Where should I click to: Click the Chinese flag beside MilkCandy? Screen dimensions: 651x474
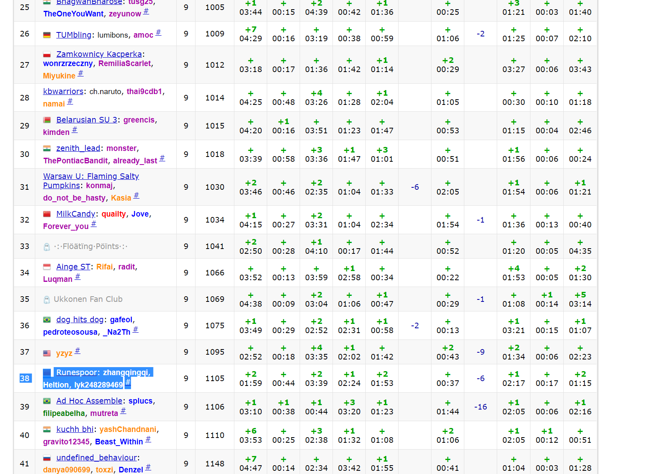click(47, 214)
